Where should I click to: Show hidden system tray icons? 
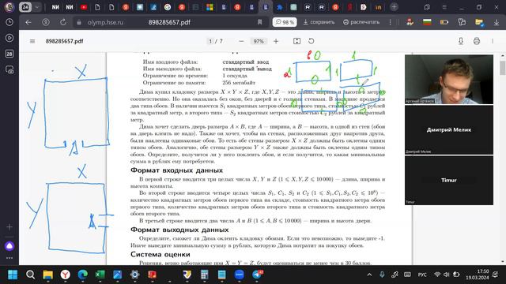coord(369,275)
